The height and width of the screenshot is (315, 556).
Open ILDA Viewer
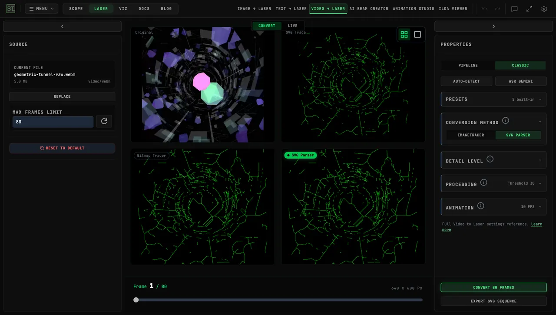(x=453, y=9)
